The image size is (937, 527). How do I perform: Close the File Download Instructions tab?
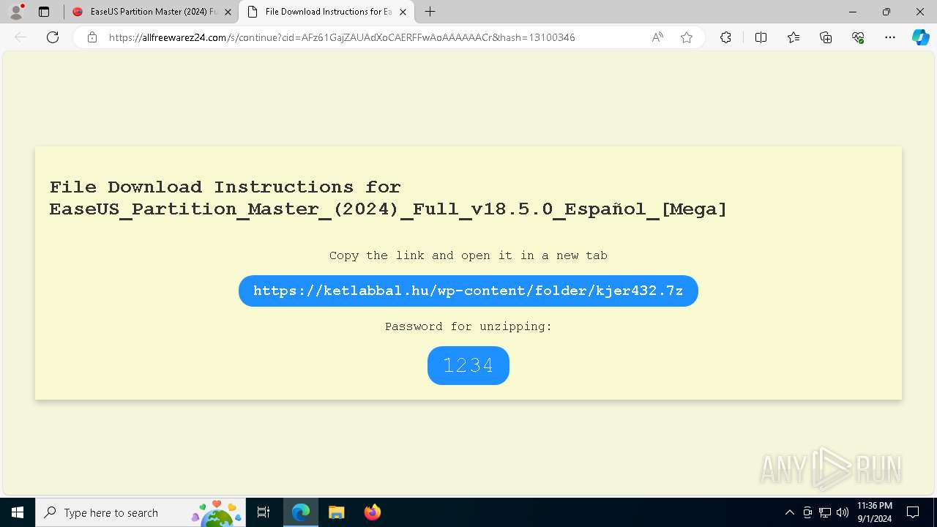403,12
